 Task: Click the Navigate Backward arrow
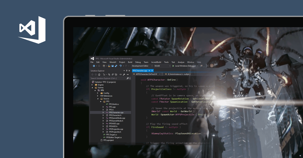(x=94, y=66)
